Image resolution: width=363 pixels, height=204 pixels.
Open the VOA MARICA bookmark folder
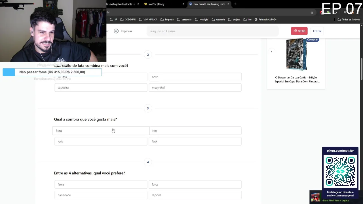[148, 20]
